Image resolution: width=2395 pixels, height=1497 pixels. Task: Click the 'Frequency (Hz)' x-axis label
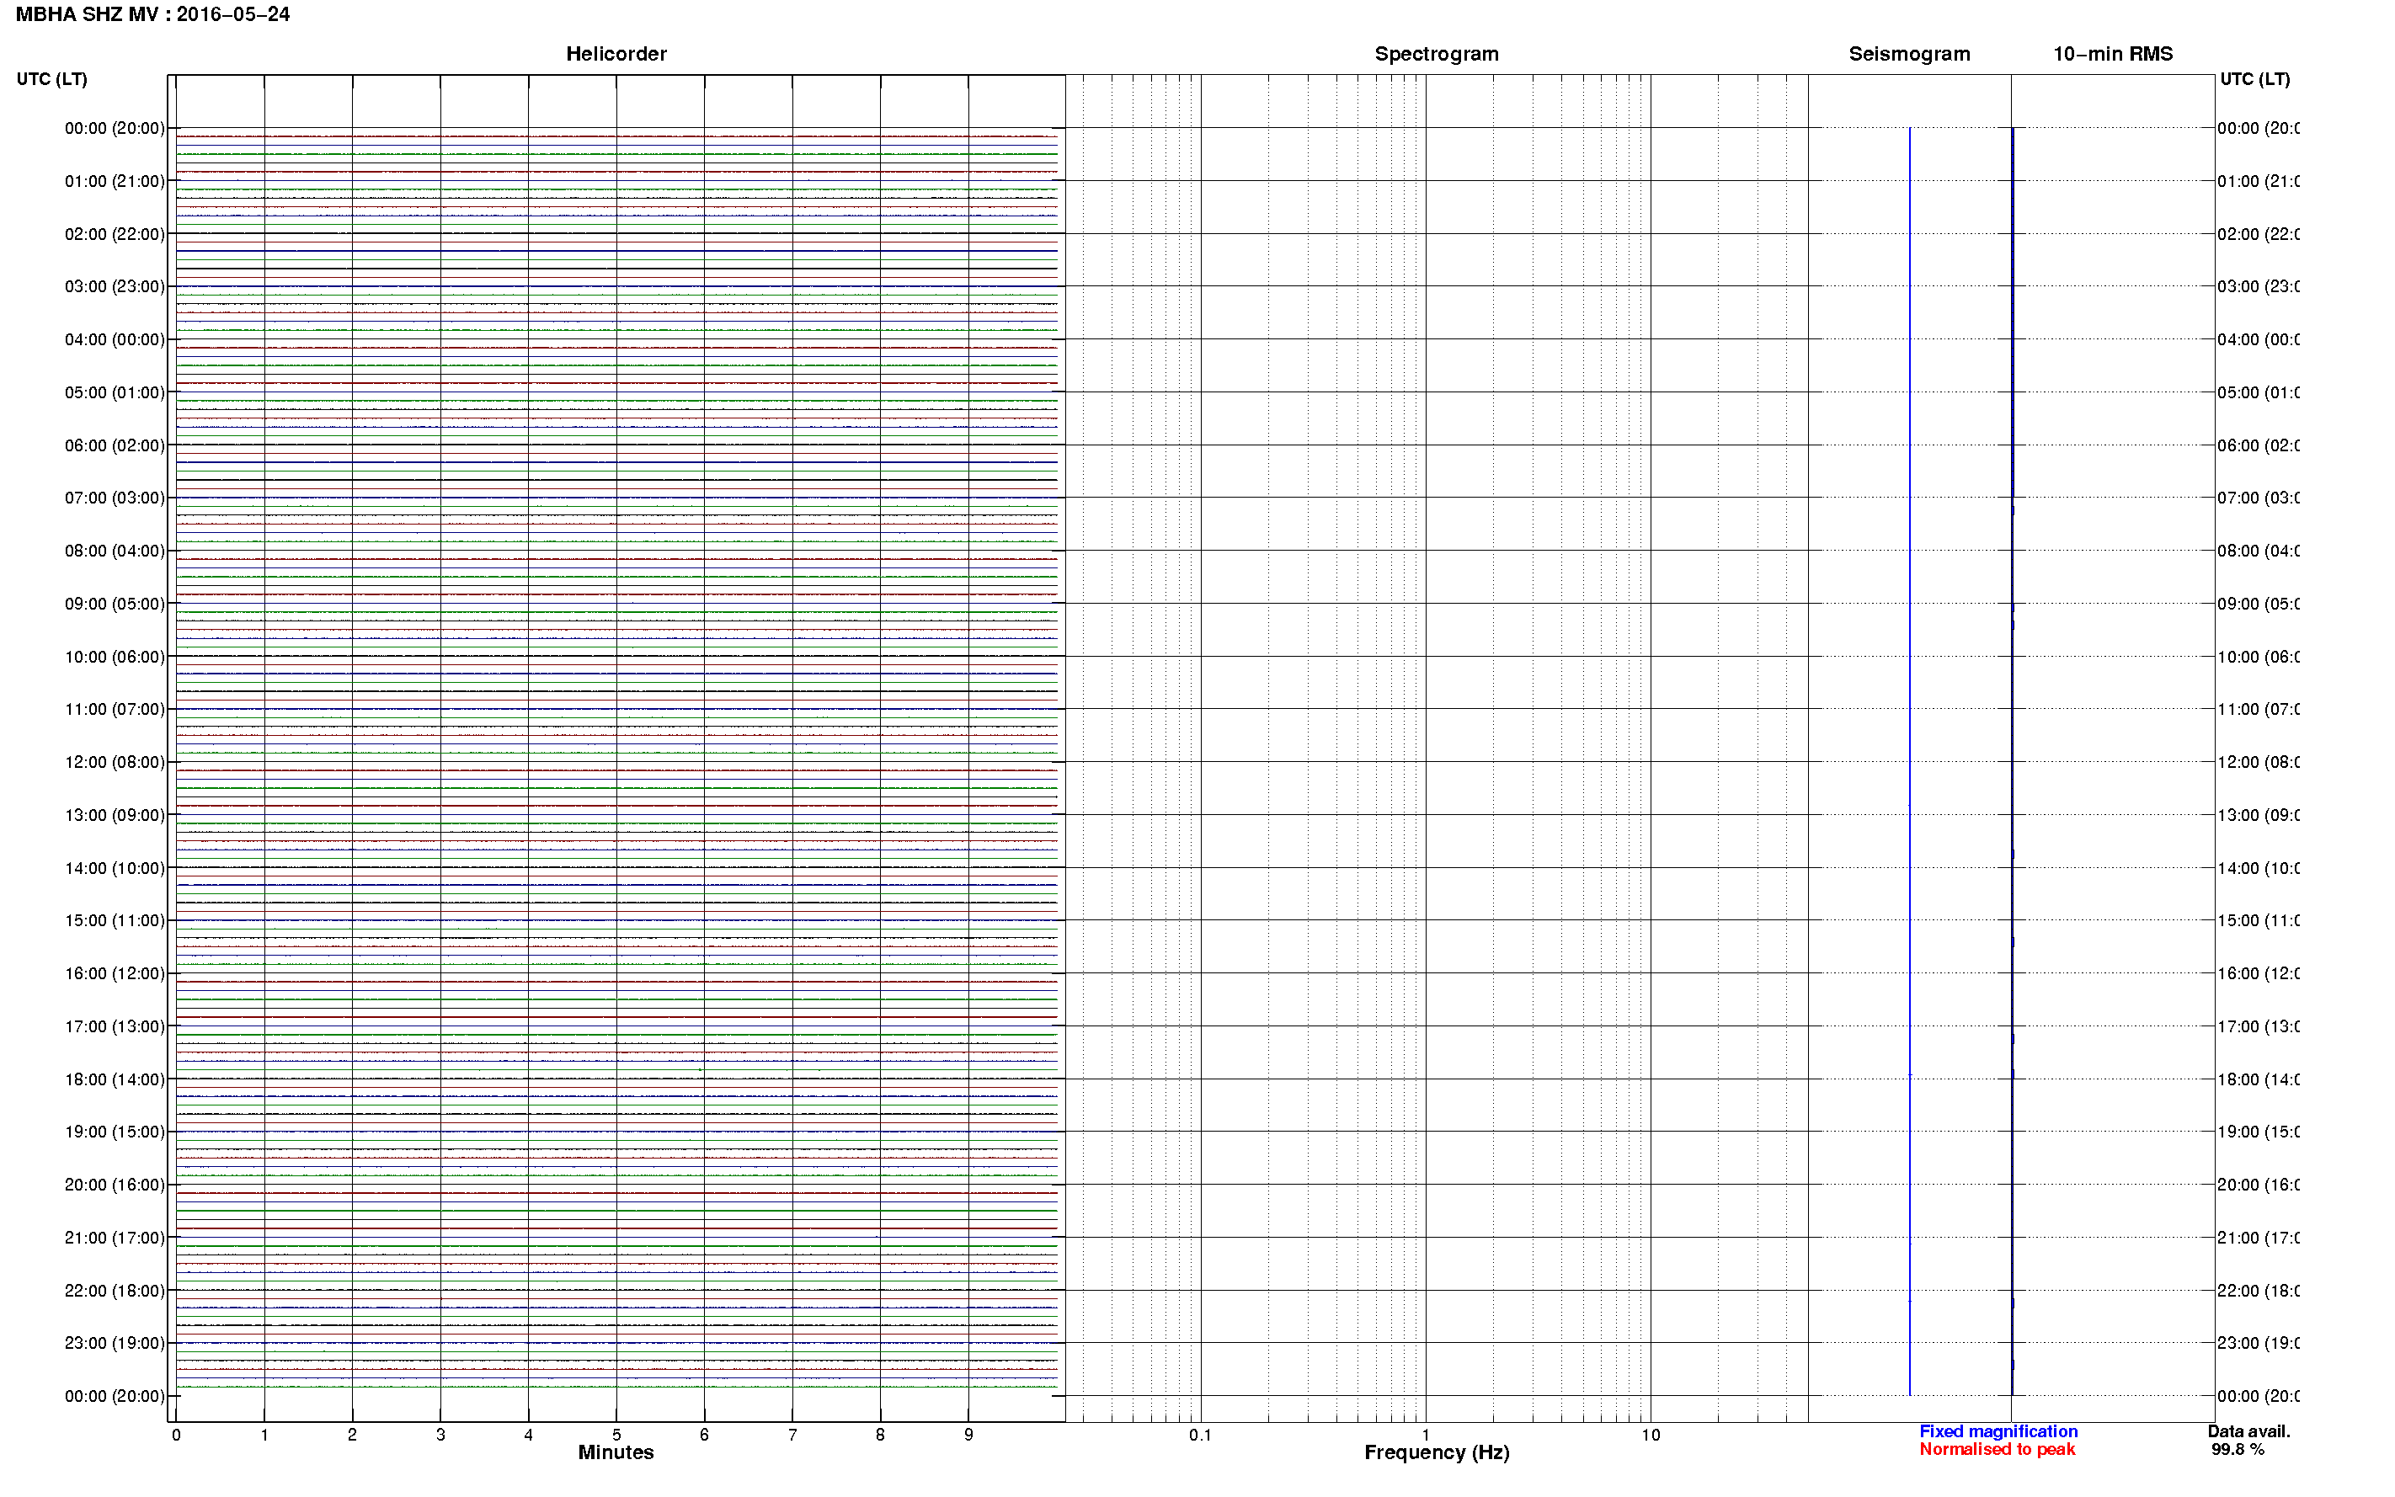click(x=1437, y=1452)
